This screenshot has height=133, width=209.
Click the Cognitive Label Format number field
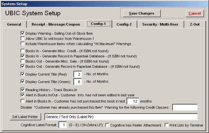pos(63,125)
